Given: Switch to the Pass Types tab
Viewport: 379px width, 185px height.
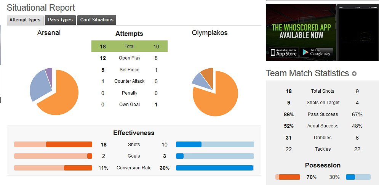Looking at the screenshot, I should (61, 20).
